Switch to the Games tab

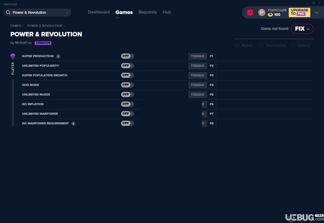(x=124, y=12)
